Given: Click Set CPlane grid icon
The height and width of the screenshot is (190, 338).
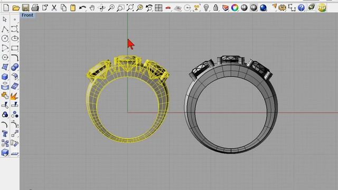Looking at the screenshot, I should 178,8.
